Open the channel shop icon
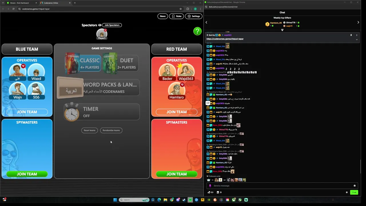This screenshot has width=366, height=206. pos(218,192)
